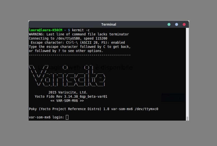The width and height of the screenshot is (217, 146).
Task: Click the terminal vertical scrollbar thumb
Action: [187, 119]
